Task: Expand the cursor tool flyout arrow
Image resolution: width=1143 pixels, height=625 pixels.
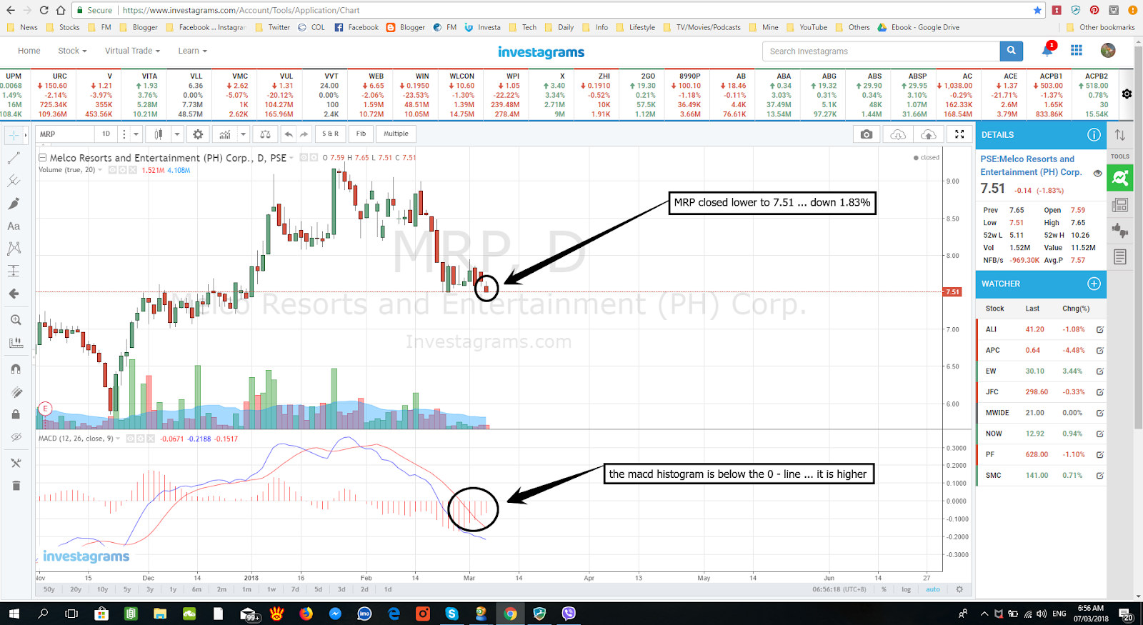Action: pos(26,134)
